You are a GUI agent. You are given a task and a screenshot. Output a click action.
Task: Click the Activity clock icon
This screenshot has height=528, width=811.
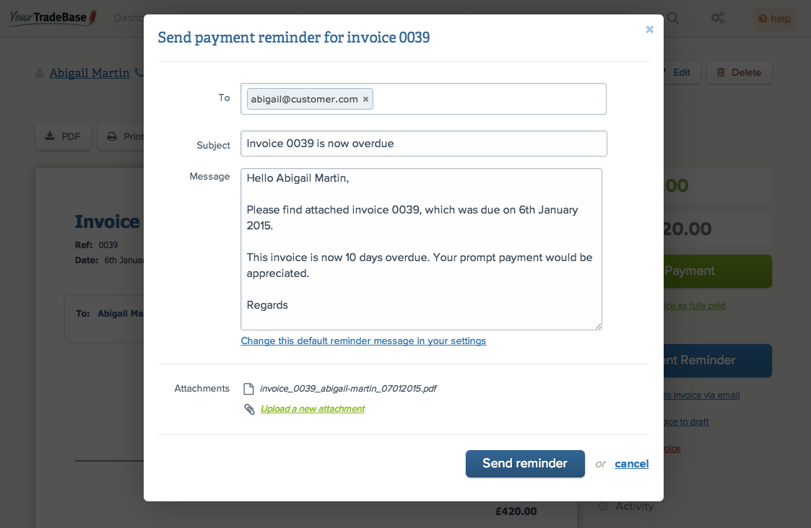603,506
